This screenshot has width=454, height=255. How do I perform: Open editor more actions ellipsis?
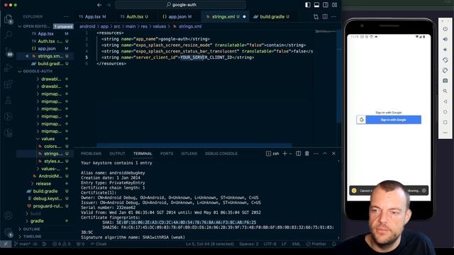pos(334,17)
